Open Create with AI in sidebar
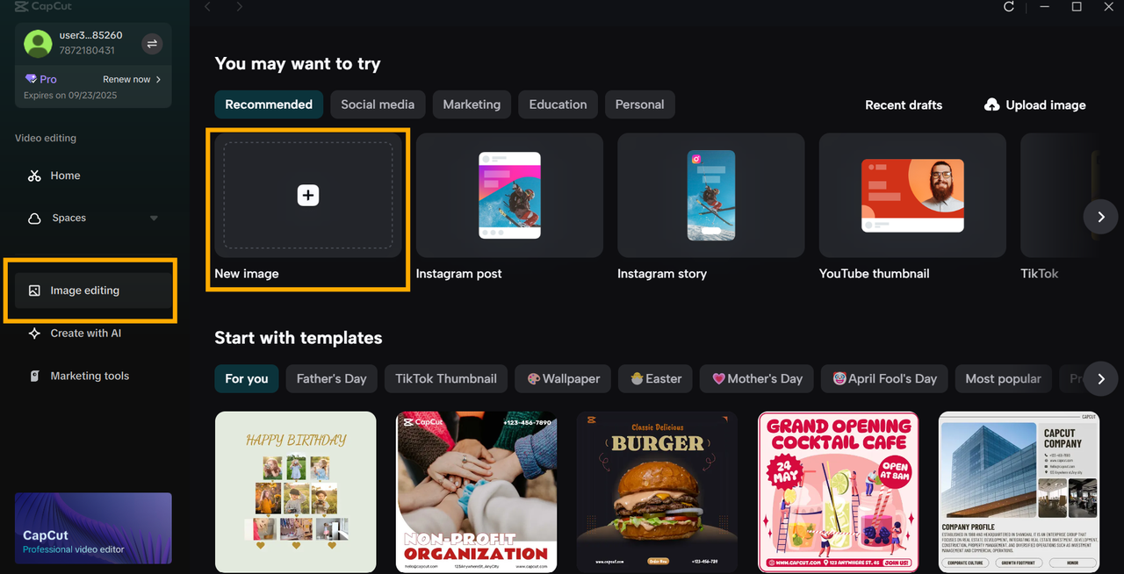Screen dimensions: 1124x574 pos(85,334)
